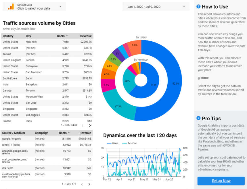The image size is (247, 189).
Task: Go to next page of source table
Action: click(89, 184)
